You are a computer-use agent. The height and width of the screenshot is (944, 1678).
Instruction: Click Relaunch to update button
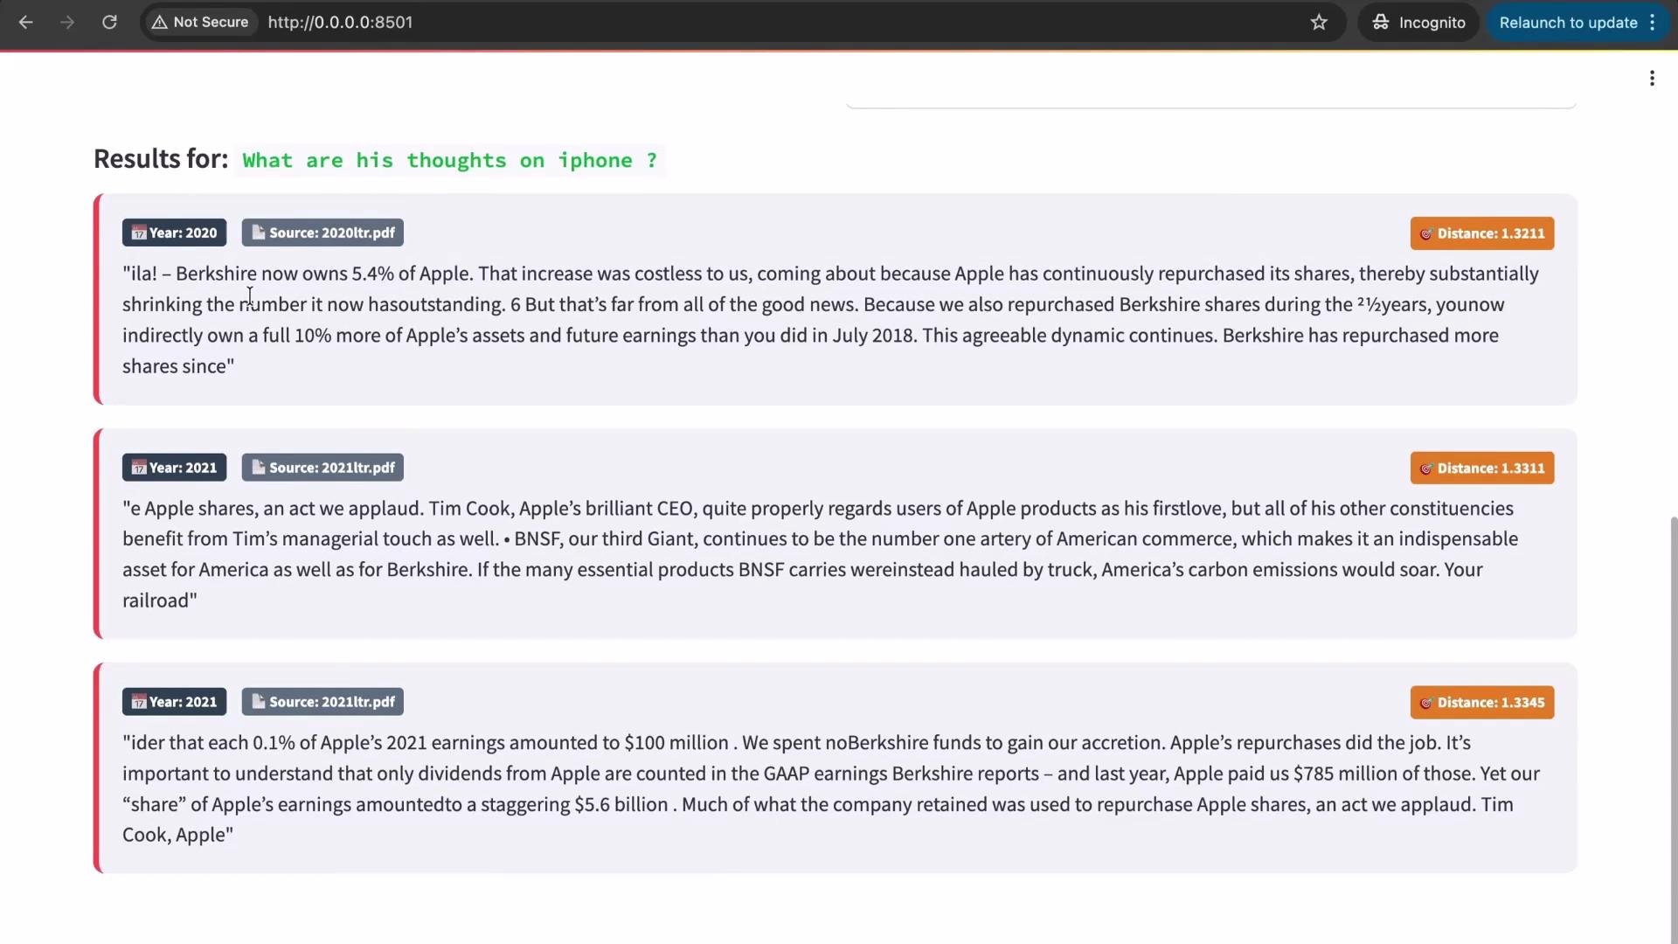point(1568,23)
